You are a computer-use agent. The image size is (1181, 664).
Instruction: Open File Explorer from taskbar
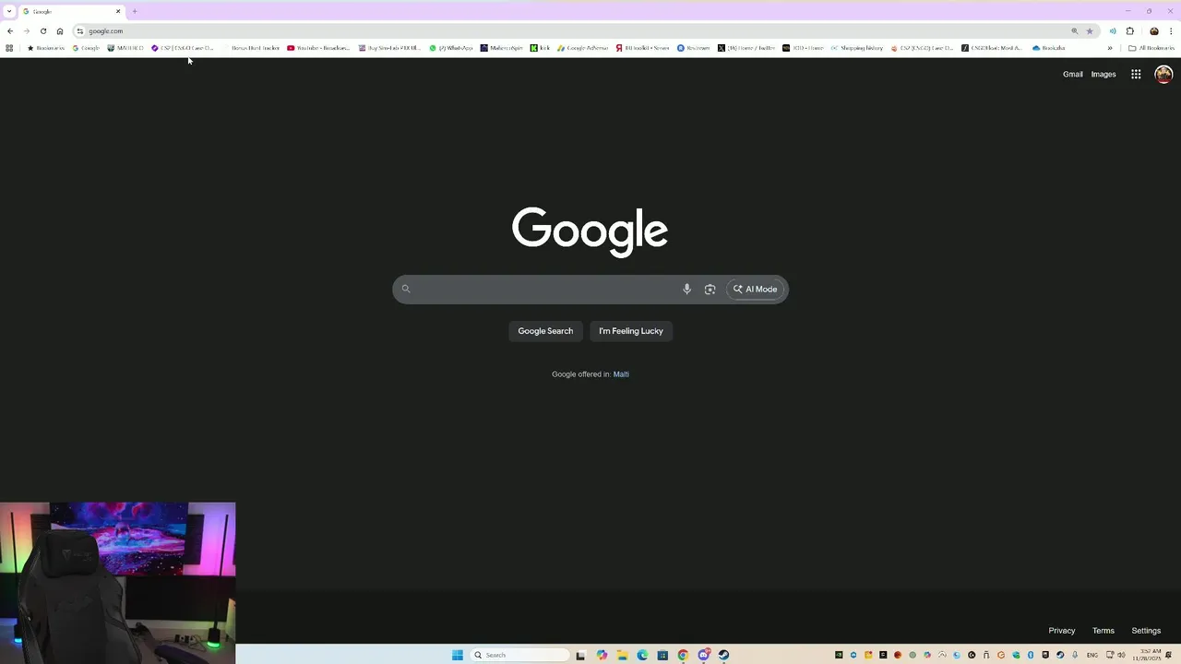coord(623,655)
